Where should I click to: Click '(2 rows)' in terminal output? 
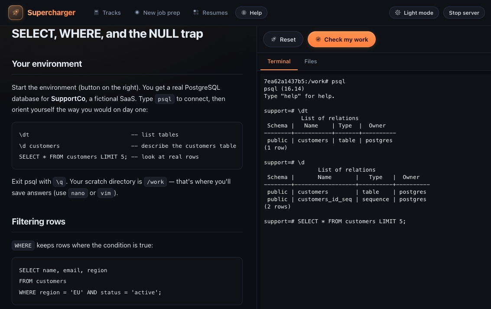coord(277,207)
